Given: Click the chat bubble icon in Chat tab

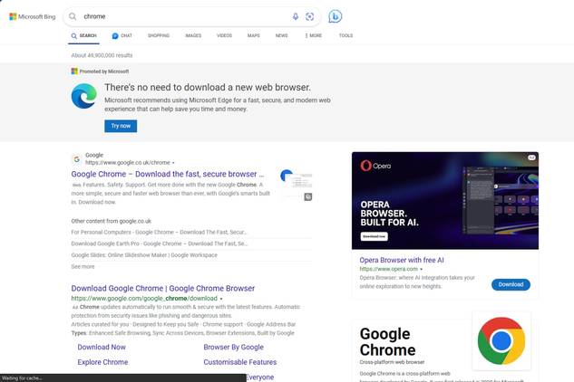Looking at the screenshot, I should [115, 36].
